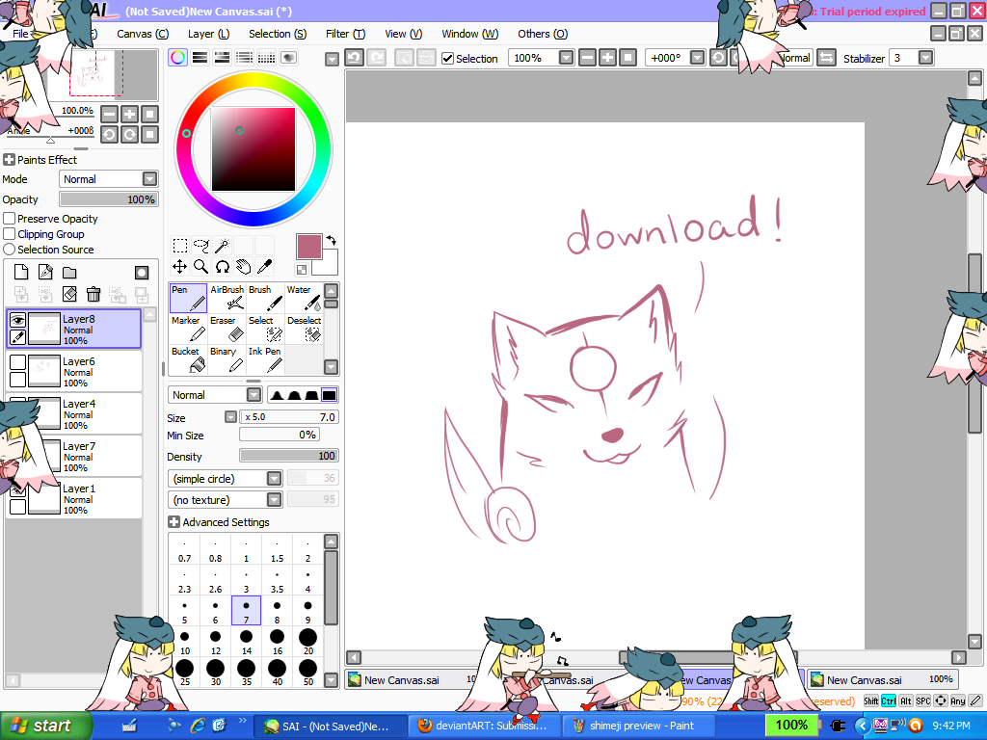Select brush size preset 10
The height and width of the screenshot is (740, 987).
coord(185,643)
